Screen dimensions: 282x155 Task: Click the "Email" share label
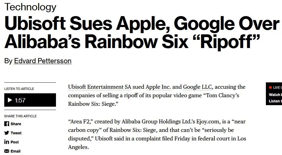[16, 151]
